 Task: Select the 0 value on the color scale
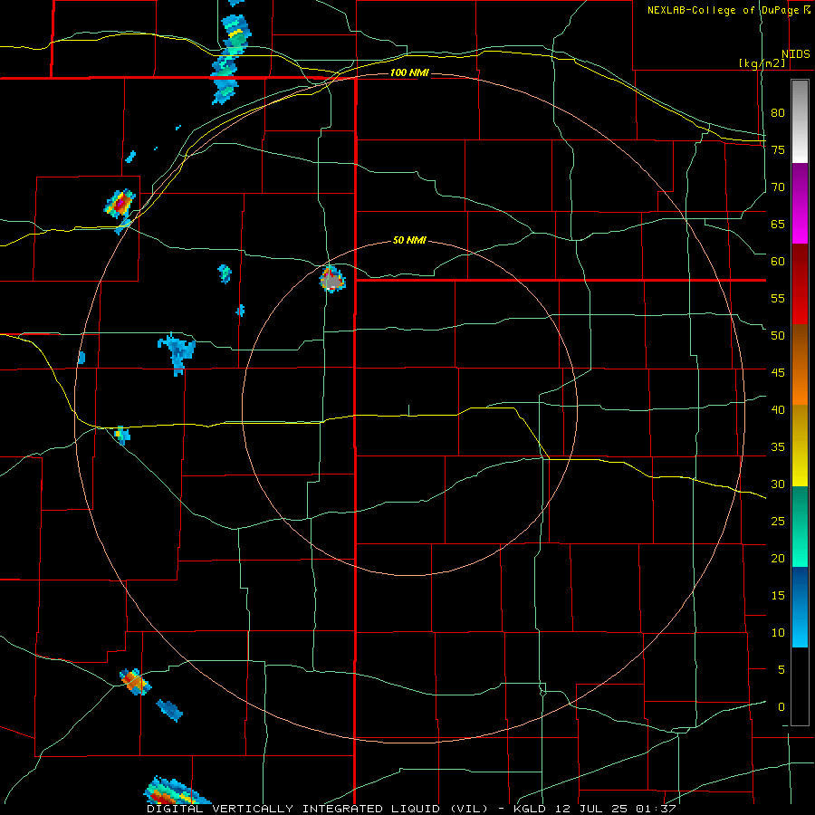pos(781,707)
